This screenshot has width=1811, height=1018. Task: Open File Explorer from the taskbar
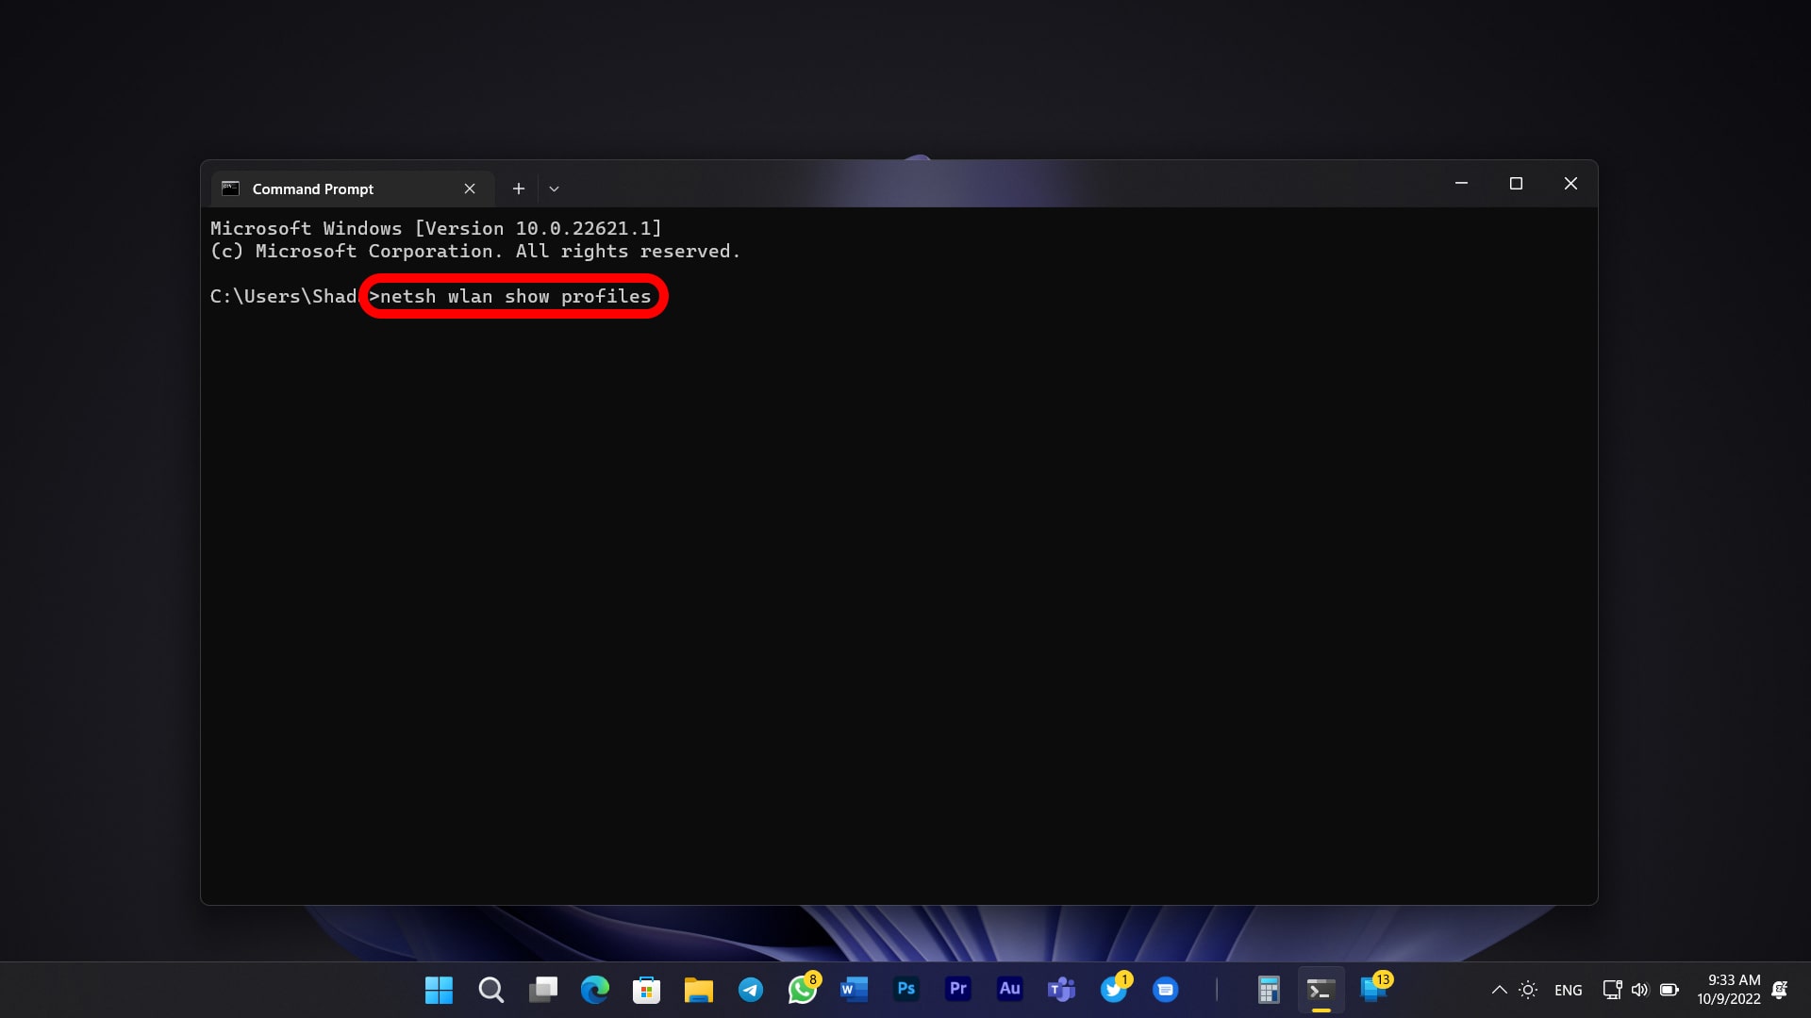pos(698,990)
